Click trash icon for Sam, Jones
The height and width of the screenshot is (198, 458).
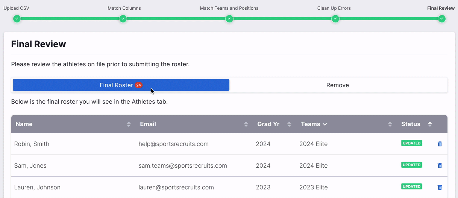440,165
